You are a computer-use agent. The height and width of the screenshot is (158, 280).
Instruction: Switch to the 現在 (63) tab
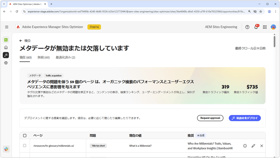(25, 58)
